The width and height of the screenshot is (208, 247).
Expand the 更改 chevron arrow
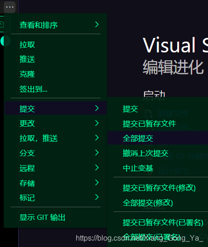97,123
